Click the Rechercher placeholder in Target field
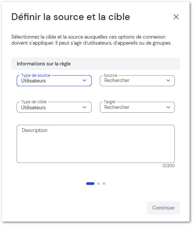The height and width of the screenshot is (225, 193). click(x=117, y=107)
